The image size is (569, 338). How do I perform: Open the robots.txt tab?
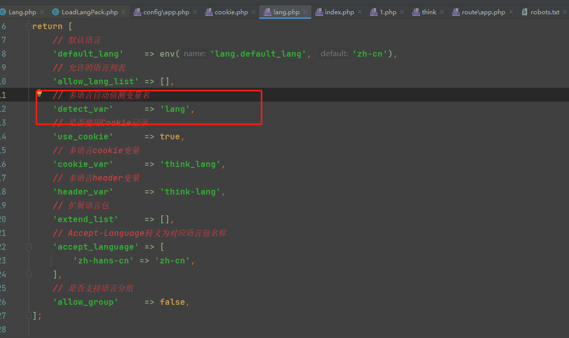[545, 12]
